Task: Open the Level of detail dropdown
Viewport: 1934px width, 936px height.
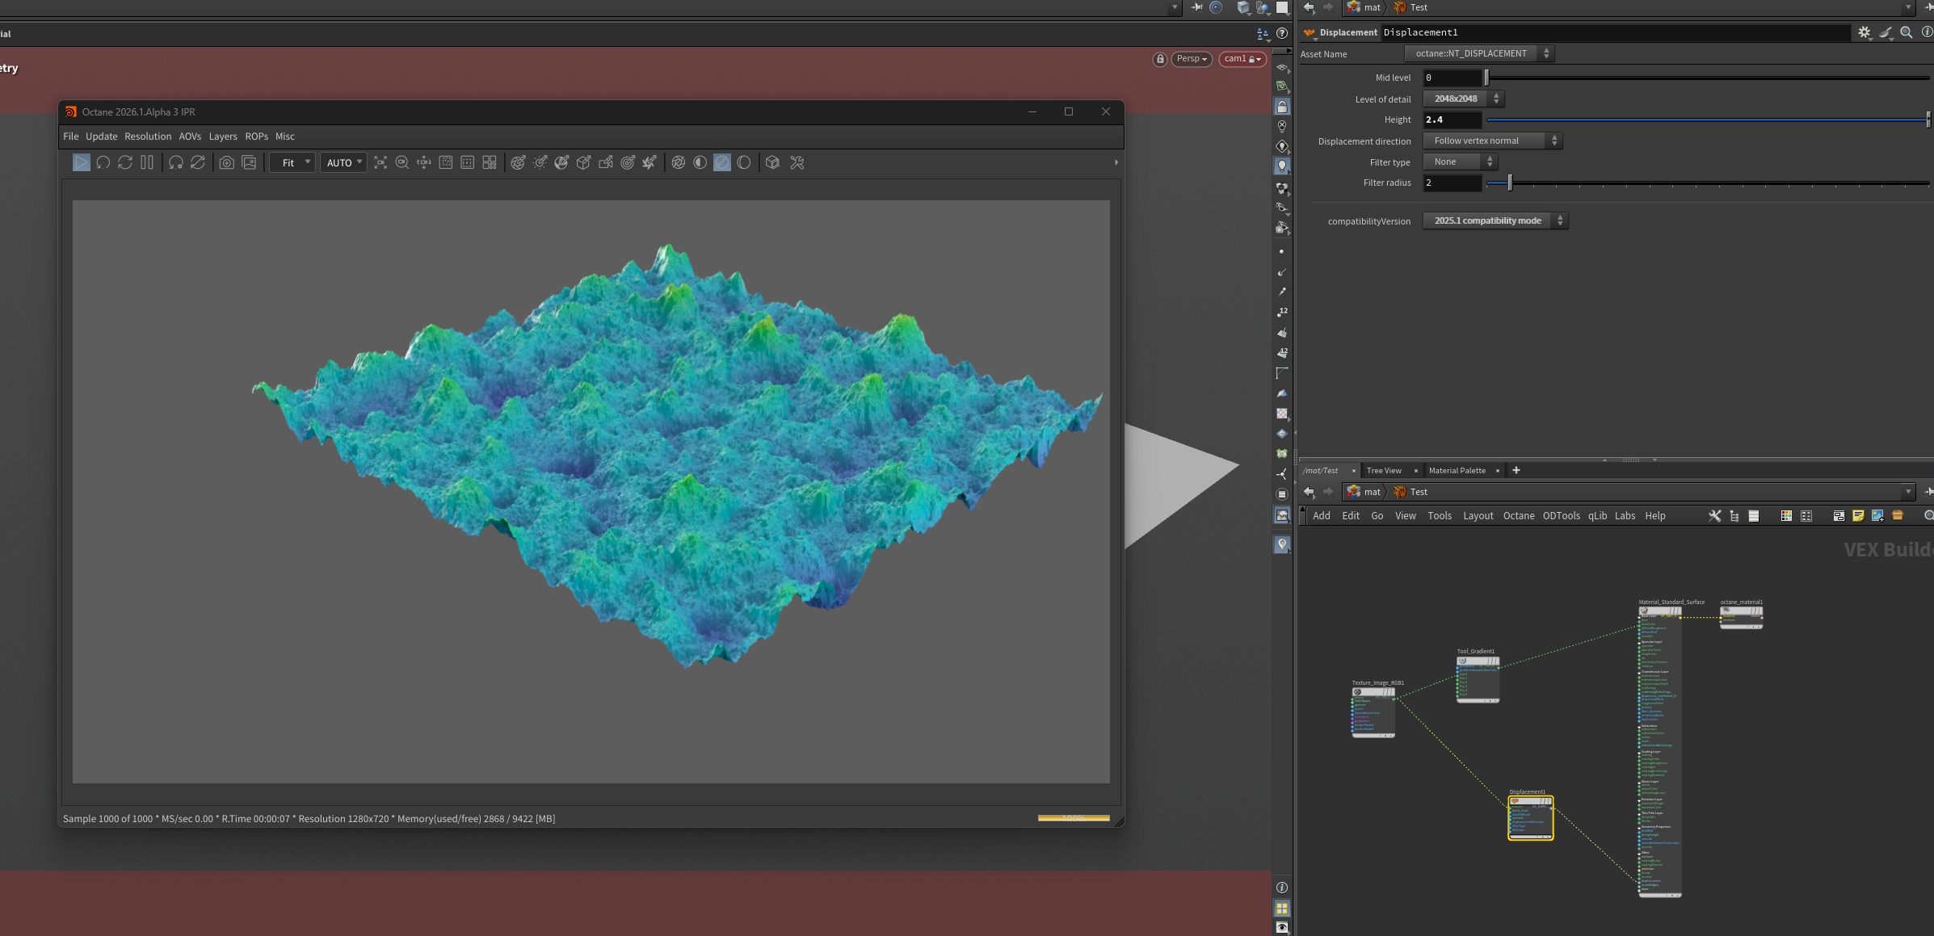Action: point(1463,99)
